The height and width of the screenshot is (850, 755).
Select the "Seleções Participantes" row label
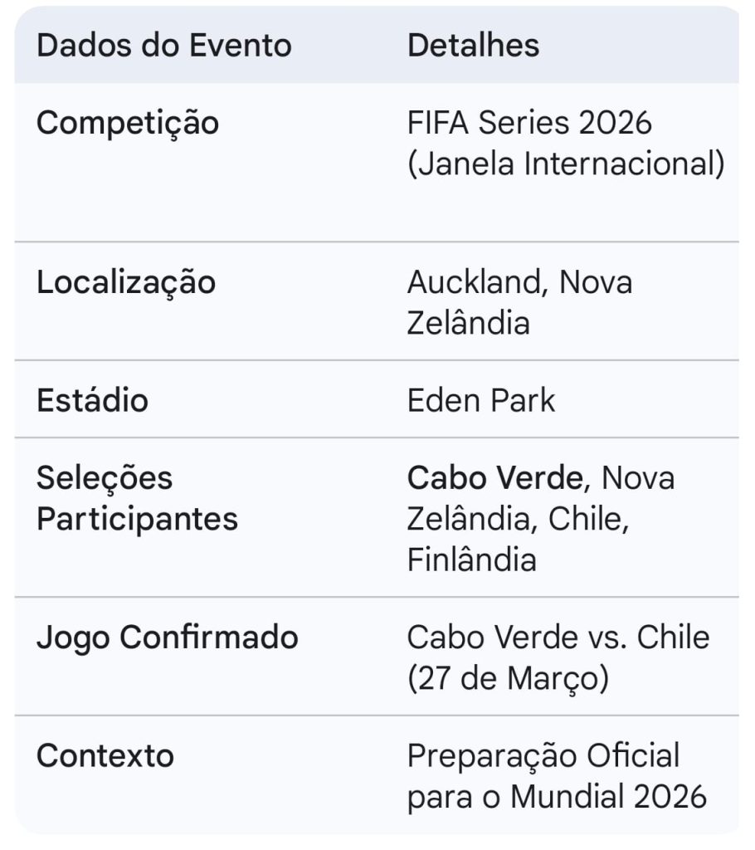tap(137, 499)
